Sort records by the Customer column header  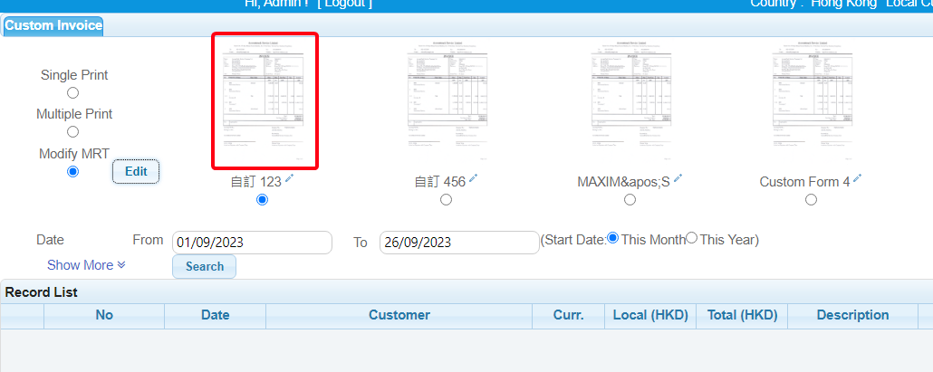[x=399, y=315]
